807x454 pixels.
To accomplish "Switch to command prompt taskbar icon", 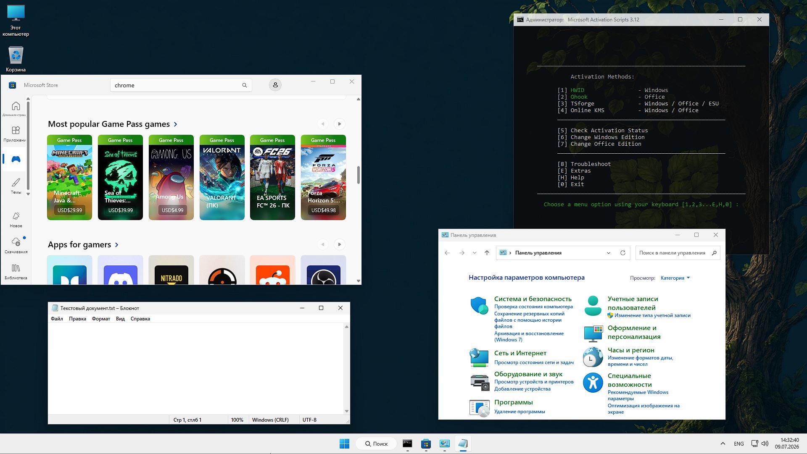I will [x=407, y=444].
